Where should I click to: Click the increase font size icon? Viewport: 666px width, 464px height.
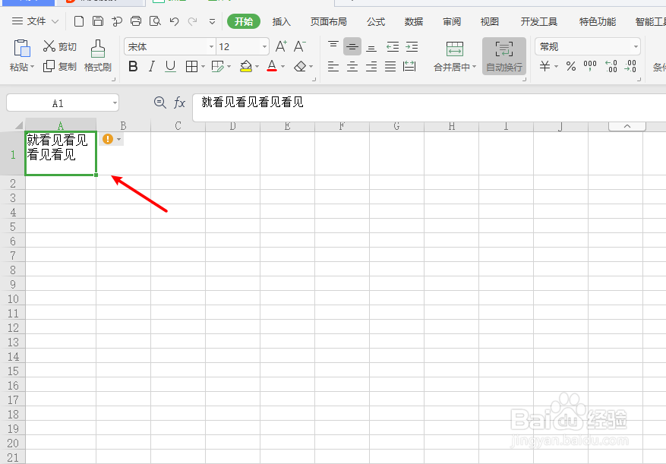coord(279,46)
